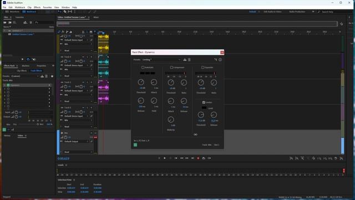The width and height of the screenshot is (355, 200).
Task: Enable the AutoGate checkbox
Action: (143, 67)
